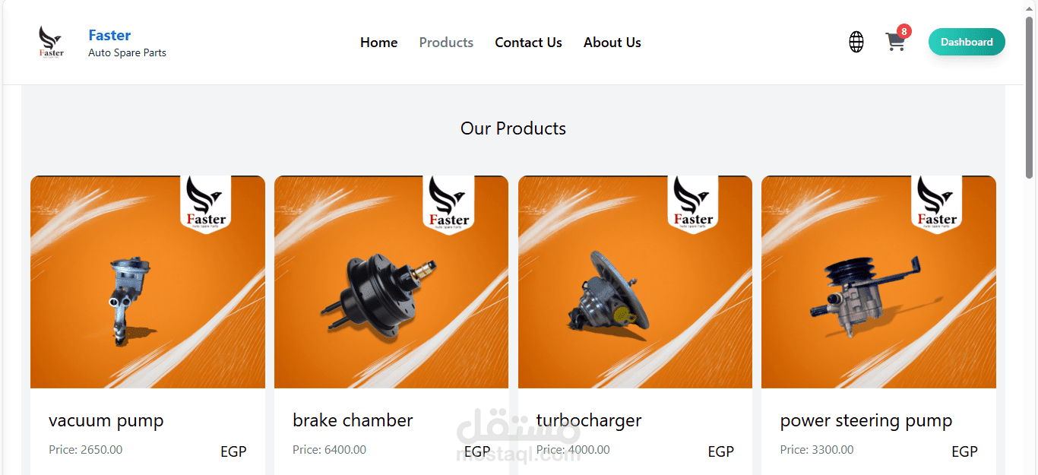View the turbocharger product image
This screenshot has height=475, width=1038.
point(635,282)
